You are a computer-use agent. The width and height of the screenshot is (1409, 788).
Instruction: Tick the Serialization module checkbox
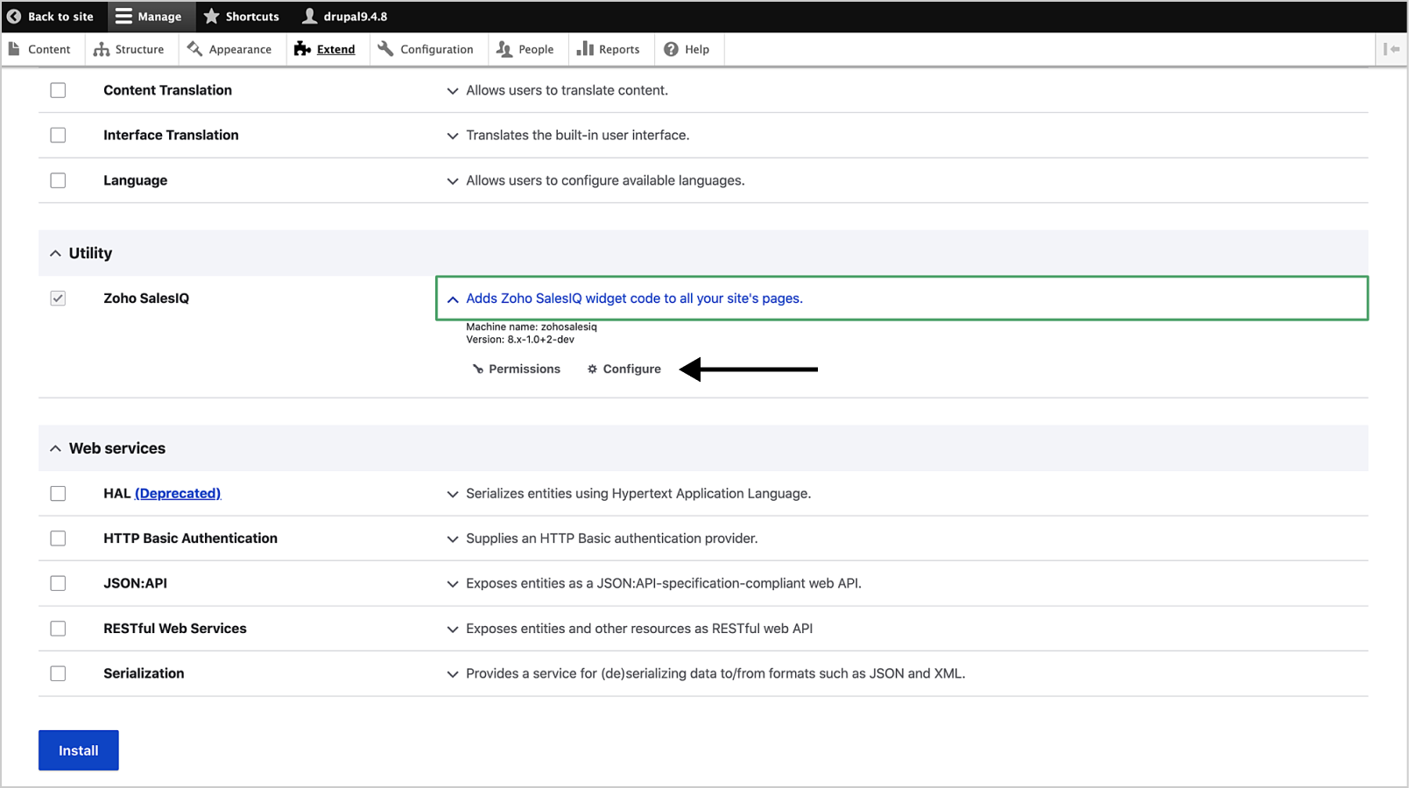pyautogui.click(x=58, y=673)
